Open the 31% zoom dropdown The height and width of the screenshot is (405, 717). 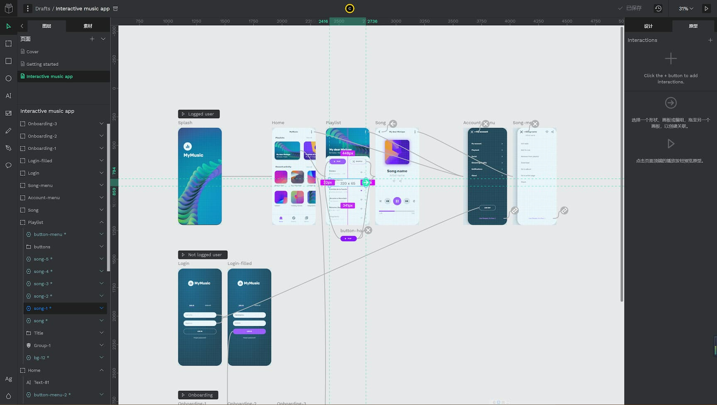(x=685, y=8)
